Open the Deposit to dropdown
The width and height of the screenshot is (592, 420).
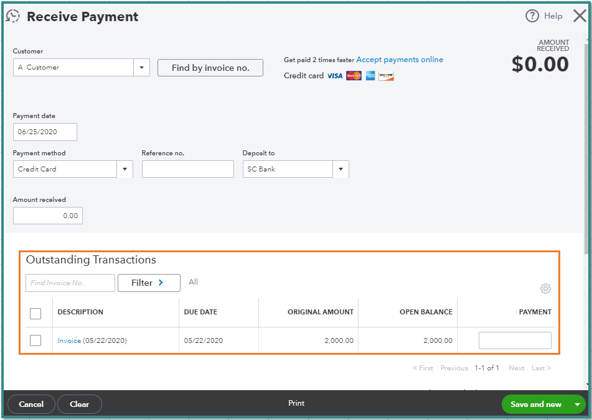pos(341,168)
